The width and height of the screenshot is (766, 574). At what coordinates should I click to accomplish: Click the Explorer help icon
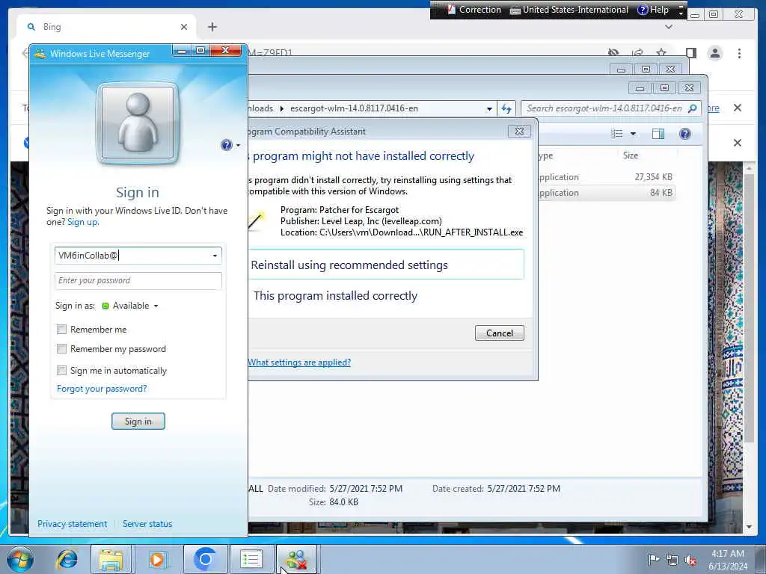tap(685, 134)
